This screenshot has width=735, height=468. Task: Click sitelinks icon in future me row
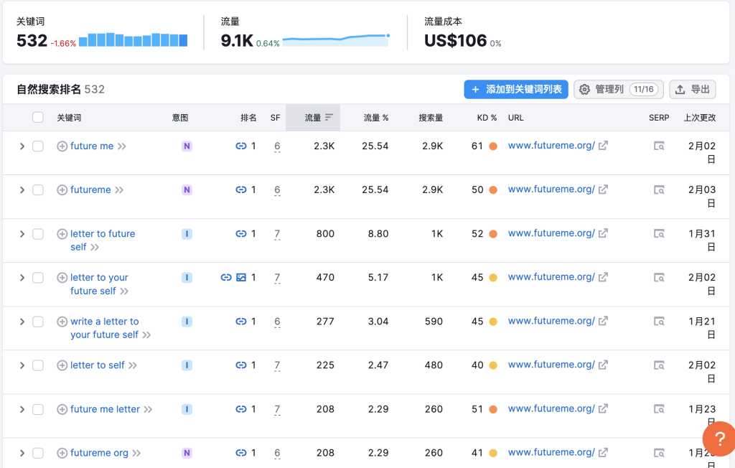[241, 146]
